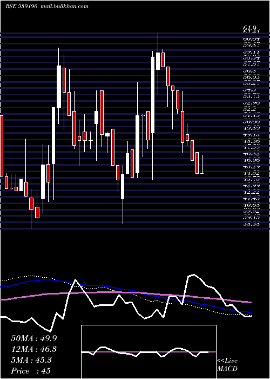Screen dimensions: 270x379
Task: Click the 54.5 price axis label
Action: [249, 90]
